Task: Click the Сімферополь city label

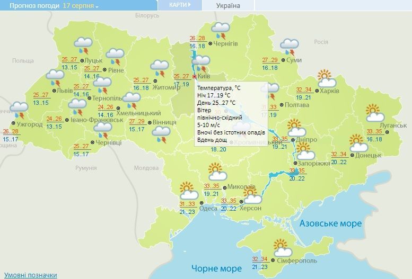Action: [297, 260]
